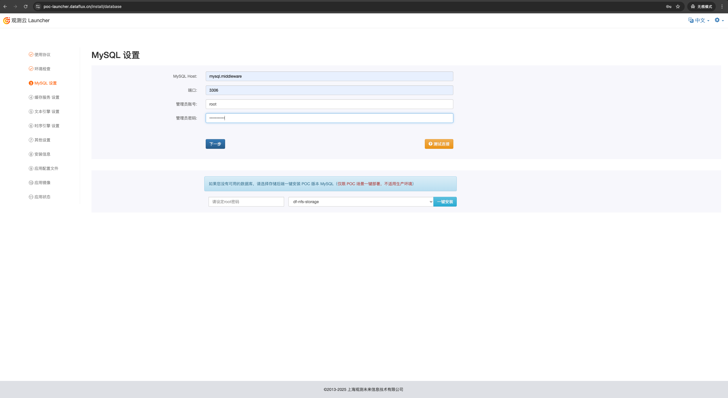Click the 测试连接 button
The width and height of the screenshot is (728, 398).
click(439, 144)
